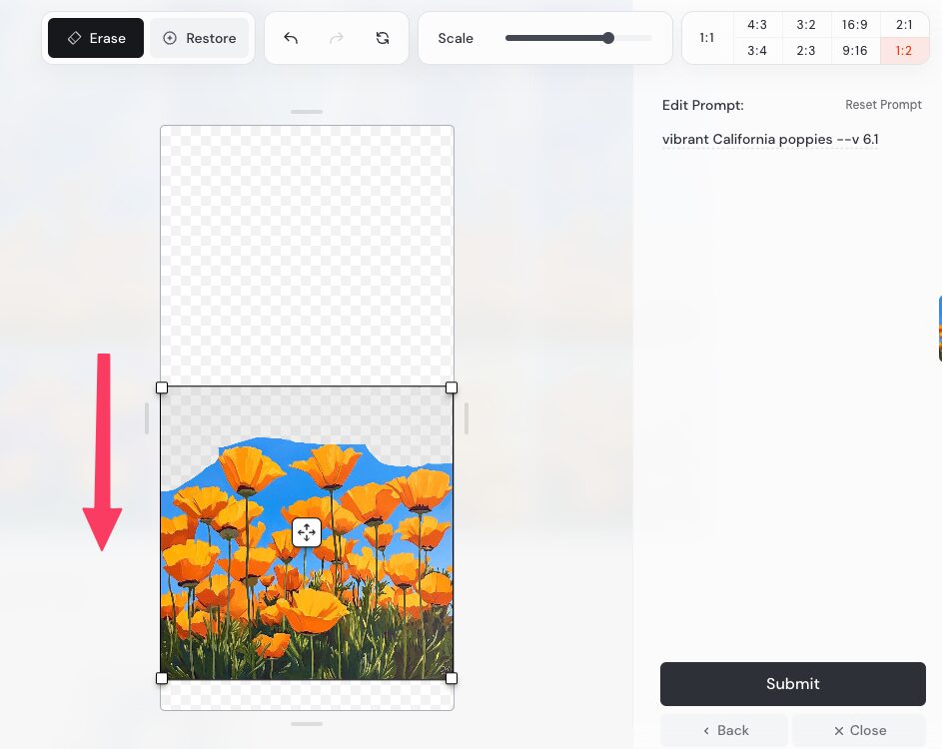This screenshot has height=749, width=942.
Task: Click the Scale slider handle
Action: pos(608,38)
